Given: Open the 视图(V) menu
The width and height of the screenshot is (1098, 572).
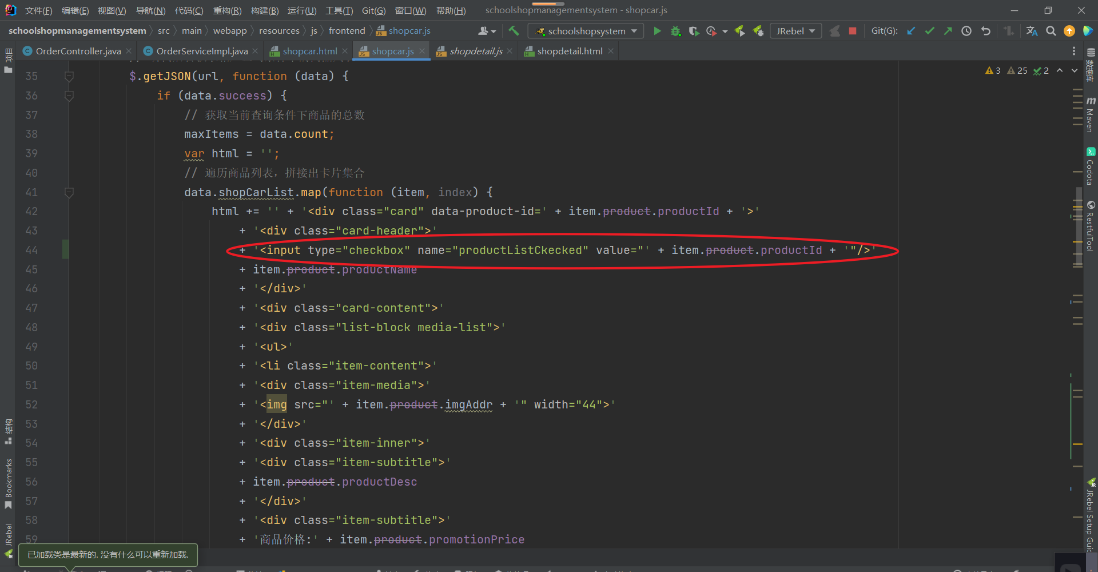Looking at the screenshot, I should click(x=112, y=10).
